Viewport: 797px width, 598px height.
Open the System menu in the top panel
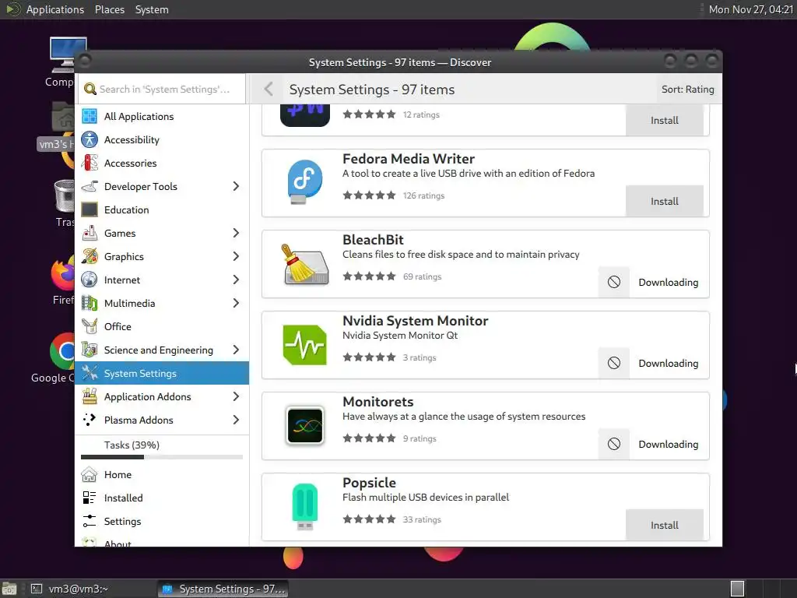[152, 9]
